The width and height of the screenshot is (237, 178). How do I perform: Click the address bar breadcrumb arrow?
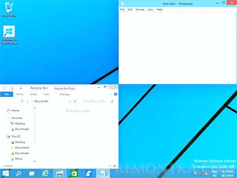pyautogui.click(x=32, y=101)
